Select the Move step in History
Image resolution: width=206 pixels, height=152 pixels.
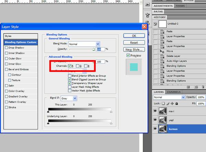pyautogui.click(x=171, y=51)
